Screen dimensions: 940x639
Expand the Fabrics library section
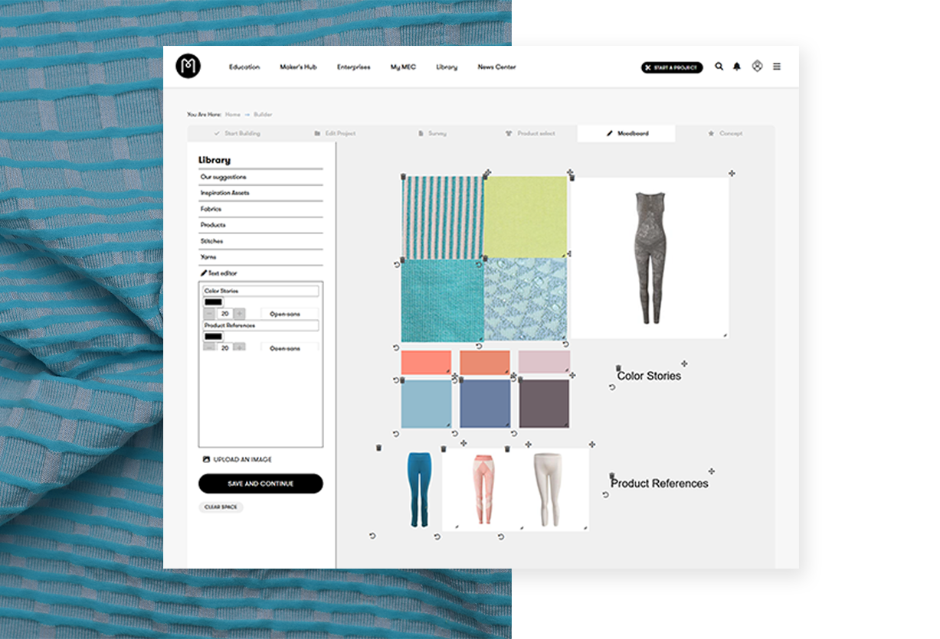211,209
